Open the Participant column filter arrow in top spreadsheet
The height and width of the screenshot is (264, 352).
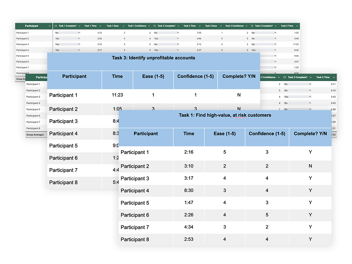pos(49,26)
